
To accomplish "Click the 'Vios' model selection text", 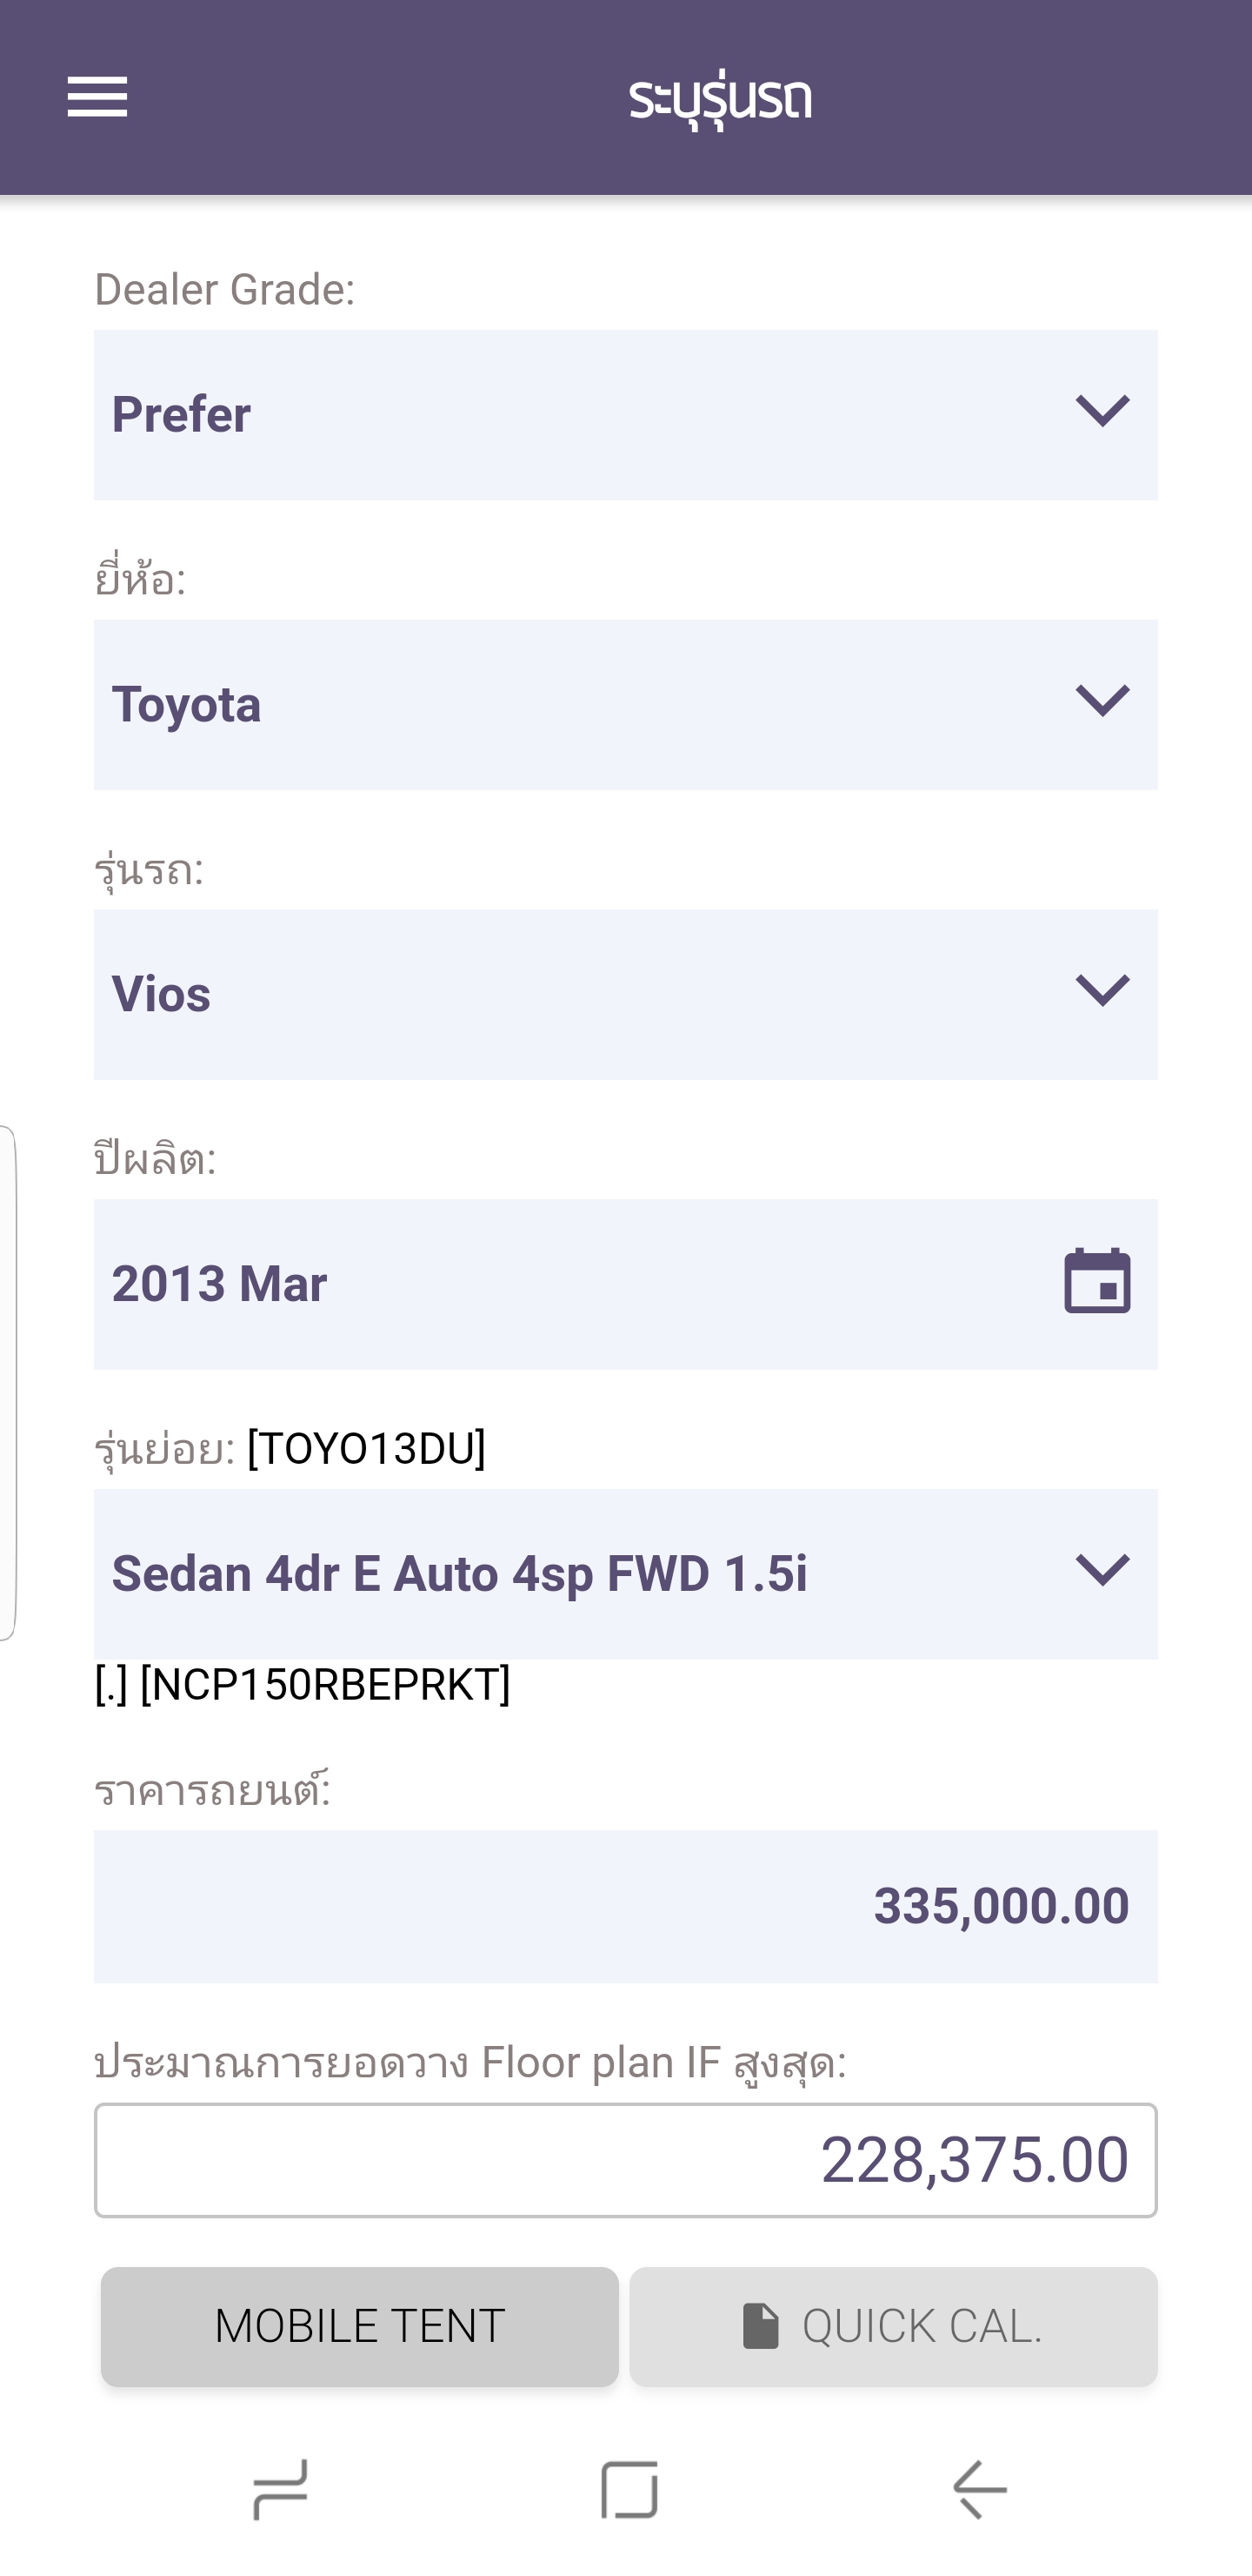I will 162,995.
